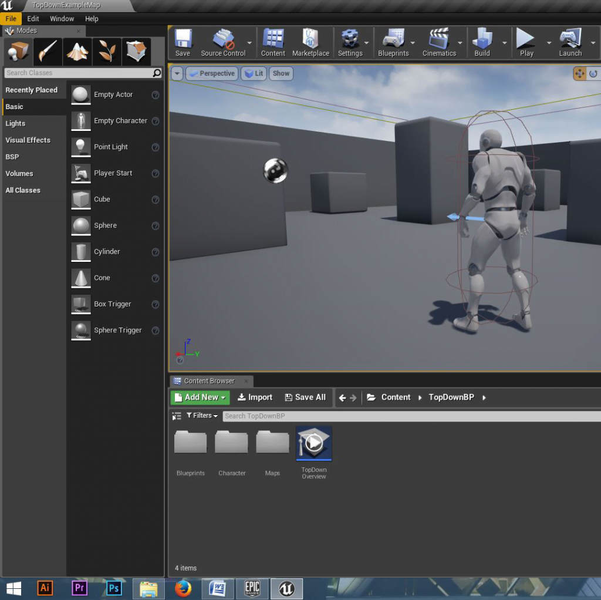Click the Build toolbar icon
This screenshot has width=601, height=600.
482,42
